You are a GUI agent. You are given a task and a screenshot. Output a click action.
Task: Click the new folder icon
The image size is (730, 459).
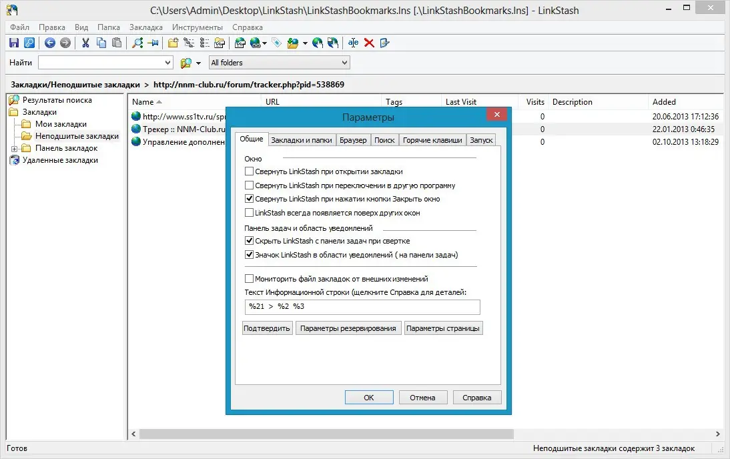(x=173, y=43)
